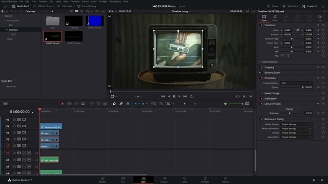328x184 pixels.
Task: Open the Retime Process dropdown
Action: (296, 124)
